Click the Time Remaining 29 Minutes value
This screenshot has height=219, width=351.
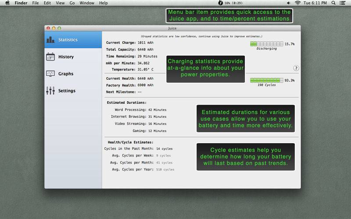(x=147, y=57)
